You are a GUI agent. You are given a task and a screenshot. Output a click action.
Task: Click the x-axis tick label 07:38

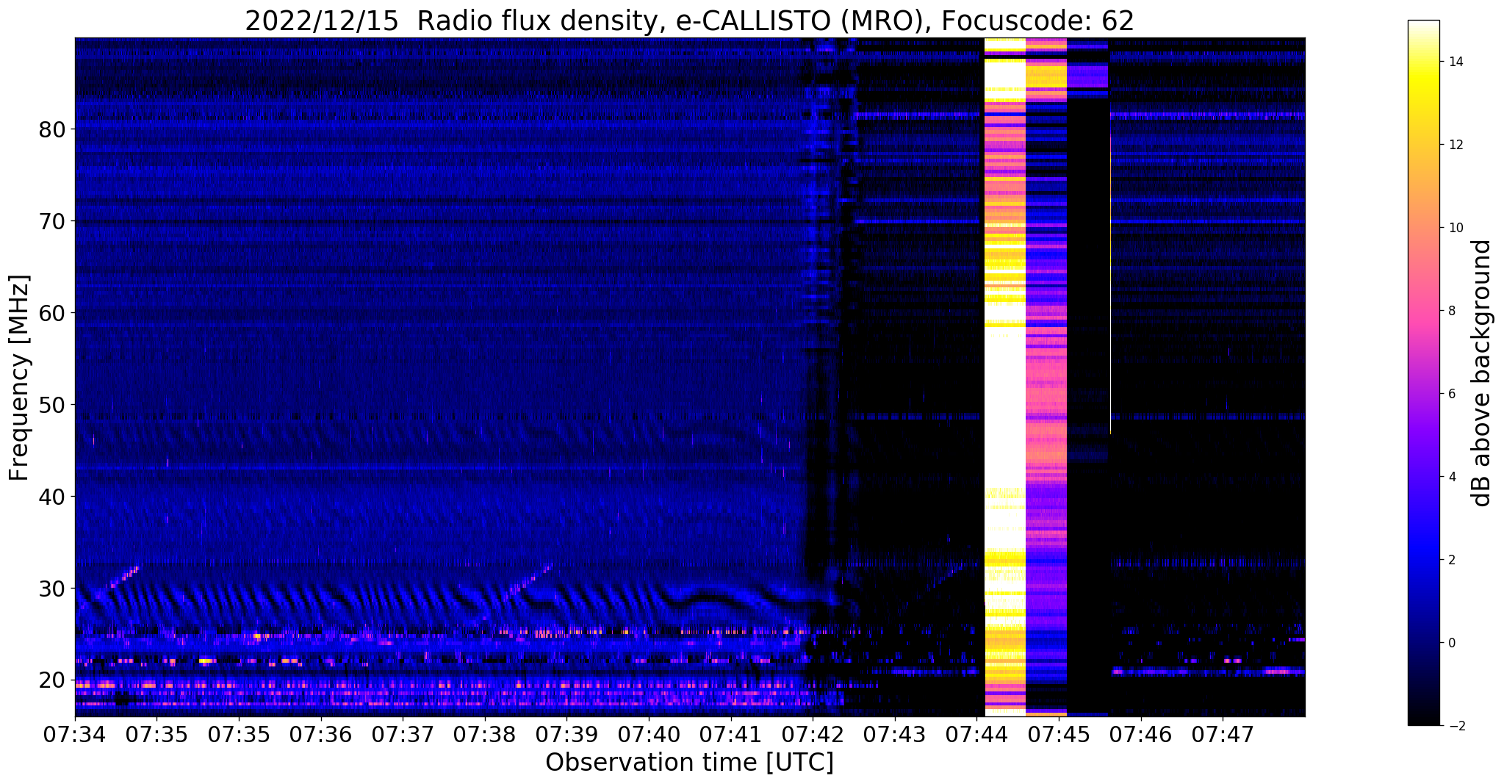point(485,734)
